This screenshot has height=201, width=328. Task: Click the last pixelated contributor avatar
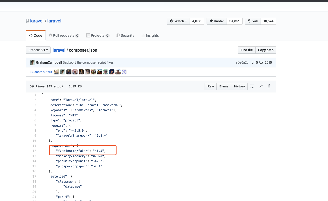pyautogui.click(x=124, y=72)
